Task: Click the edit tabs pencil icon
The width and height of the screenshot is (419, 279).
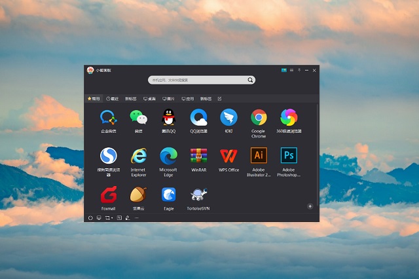Action: point(219,99)
